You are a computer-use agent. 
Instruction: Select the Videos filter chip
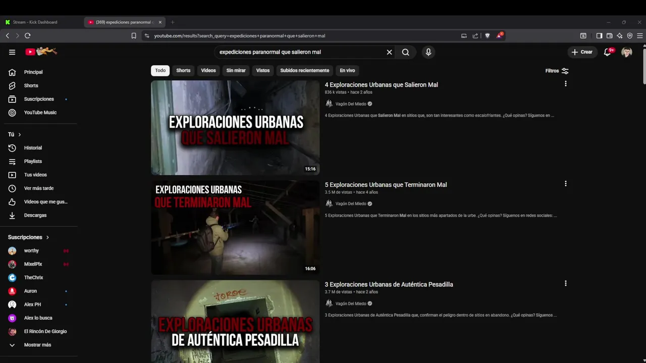(x=208, y=71)
